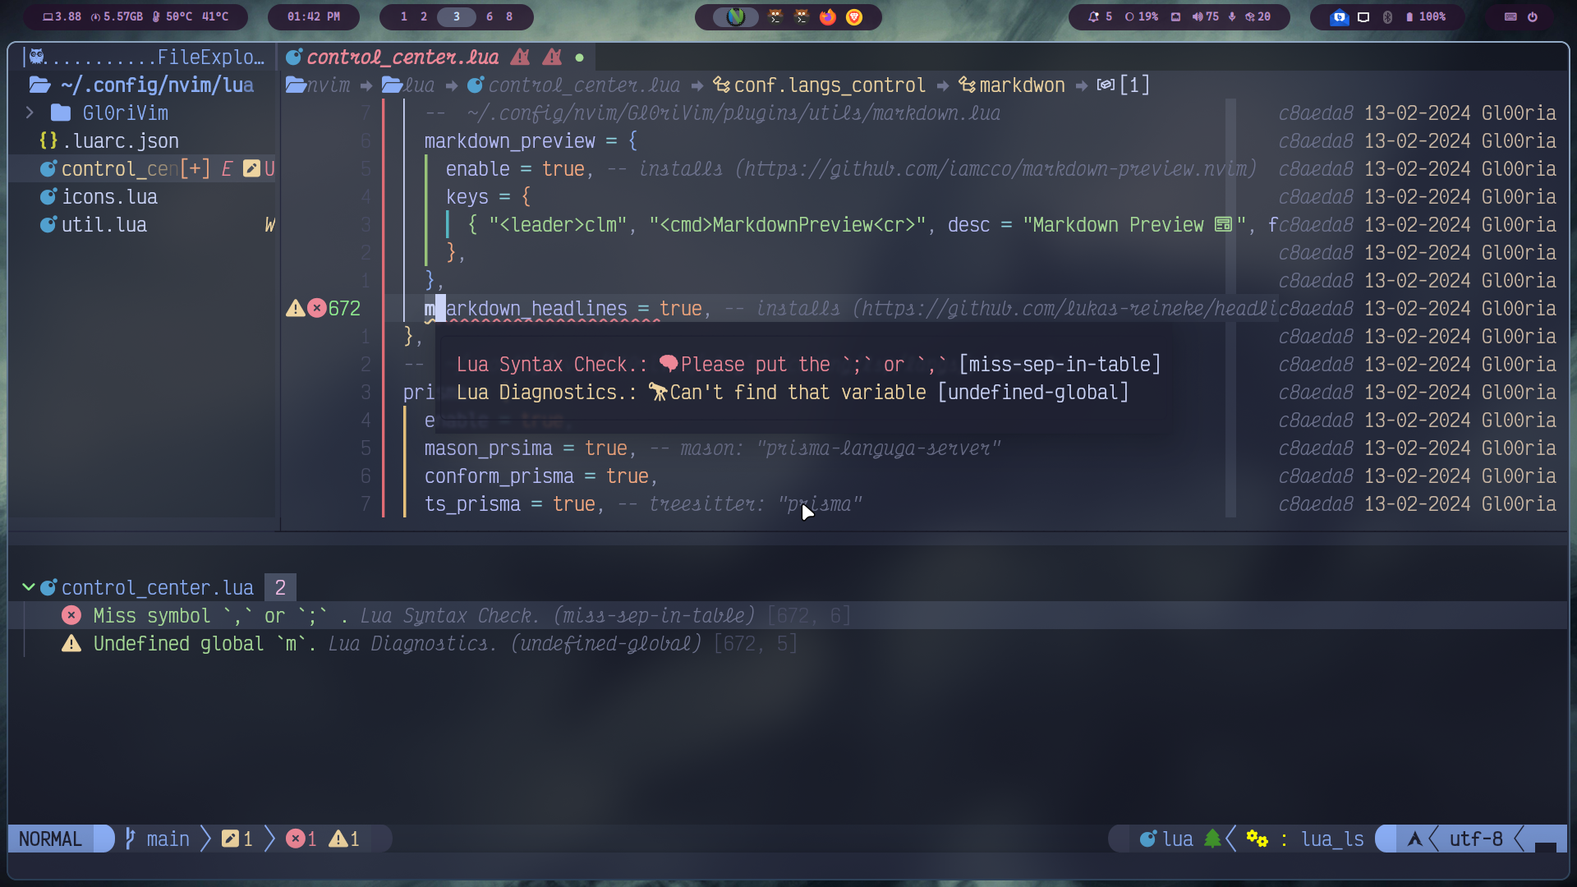Select the active workspace 3 indicator
The height and width of the screenshot is (887, 1577).
457,16
